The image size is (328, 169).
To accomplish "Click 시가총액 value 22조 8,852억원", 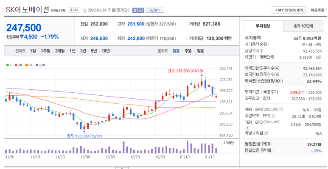I will point(307,38).
